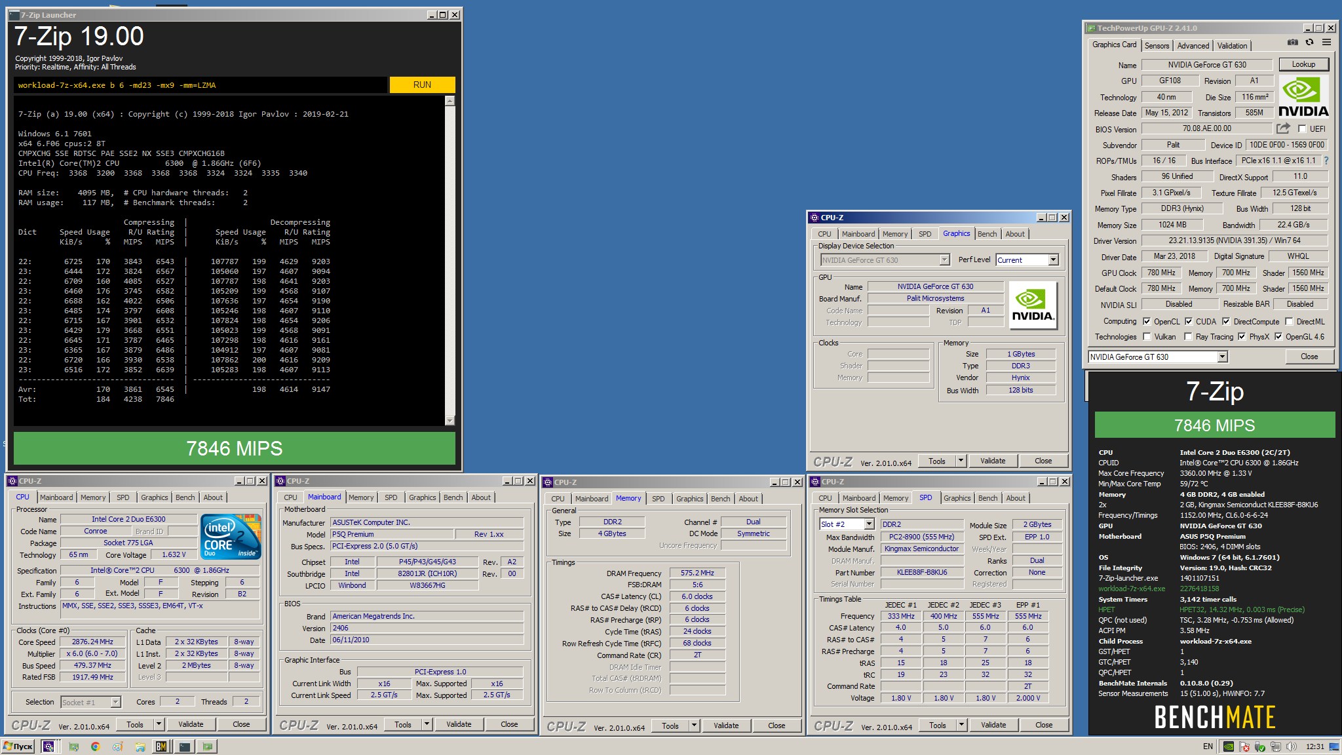Click the BenchMate BM taskbar icon

(x=161, y=746)
